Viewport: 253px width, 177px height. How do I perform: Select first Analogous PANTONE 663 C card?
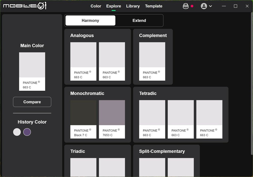tap(83, 61)
